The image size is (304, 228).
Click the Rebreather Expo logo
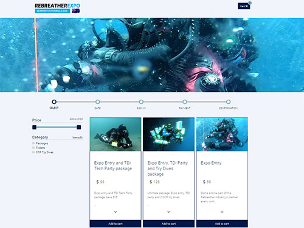coord(57,8)
